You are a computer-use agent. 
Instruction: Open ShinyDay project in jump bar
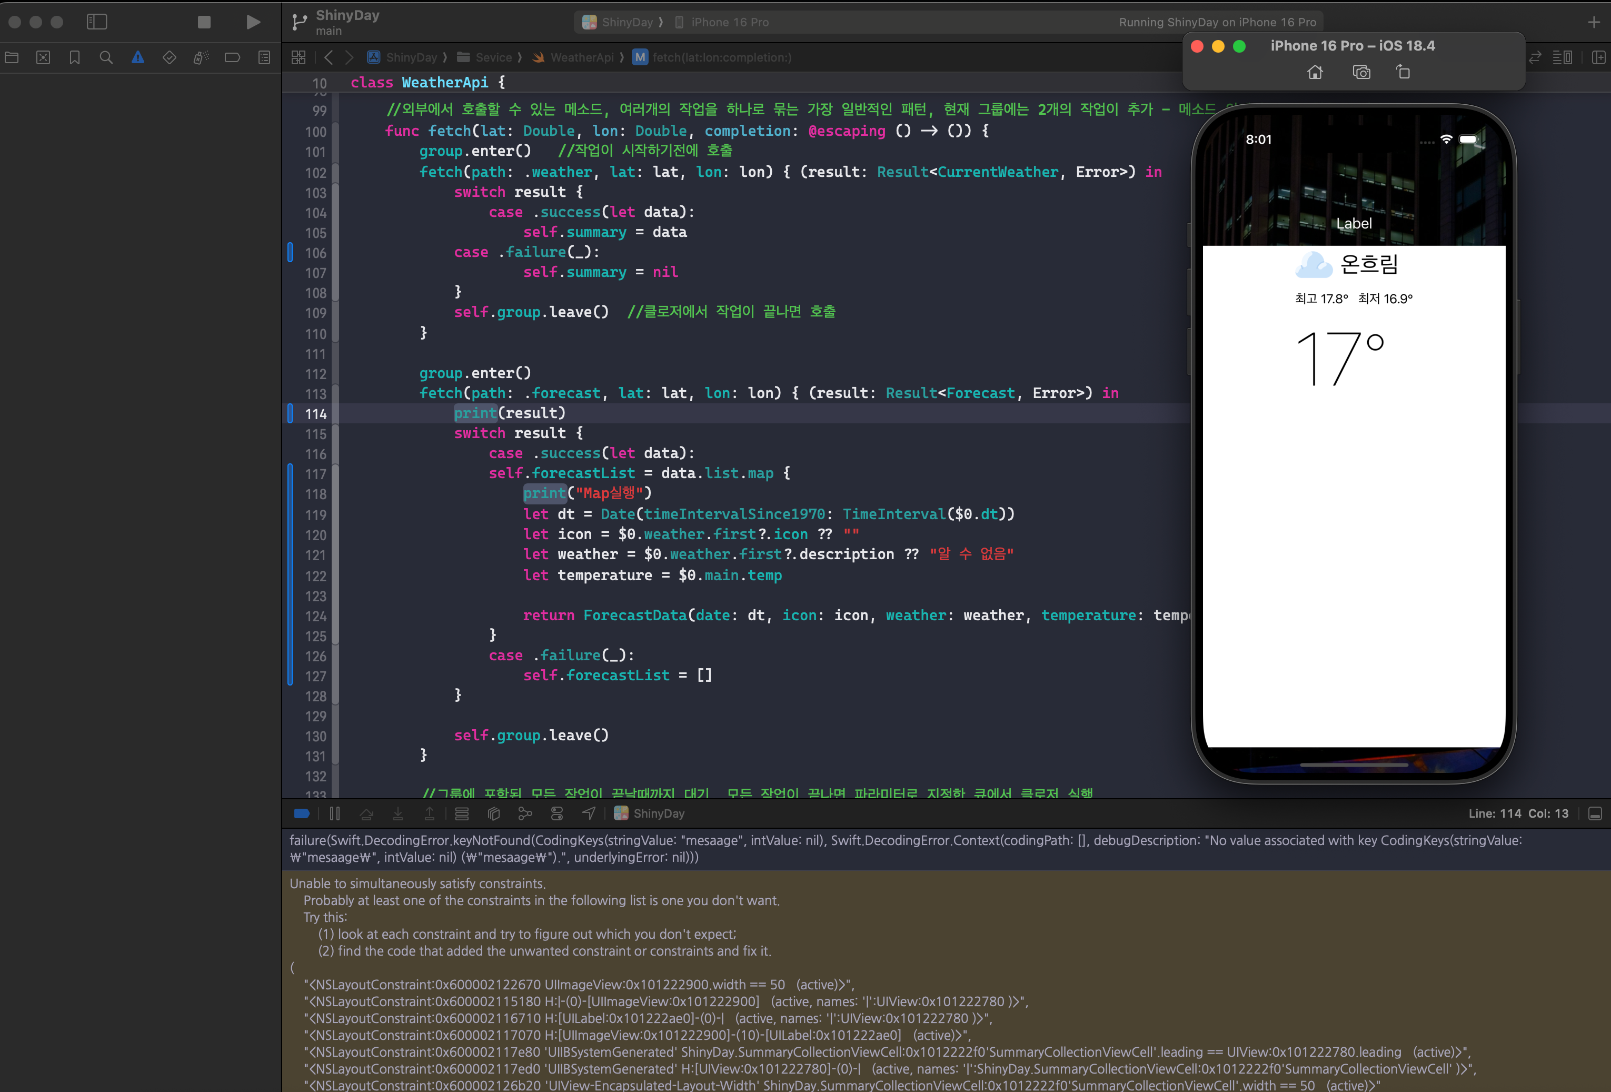(403, 57)
